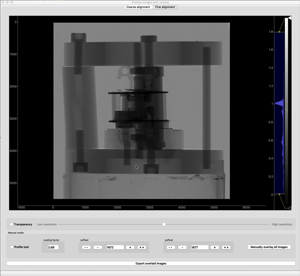Viewport: 300px width, 276px height.
Task: Enable the Transparency checkbox
Action: click(12, 225)
